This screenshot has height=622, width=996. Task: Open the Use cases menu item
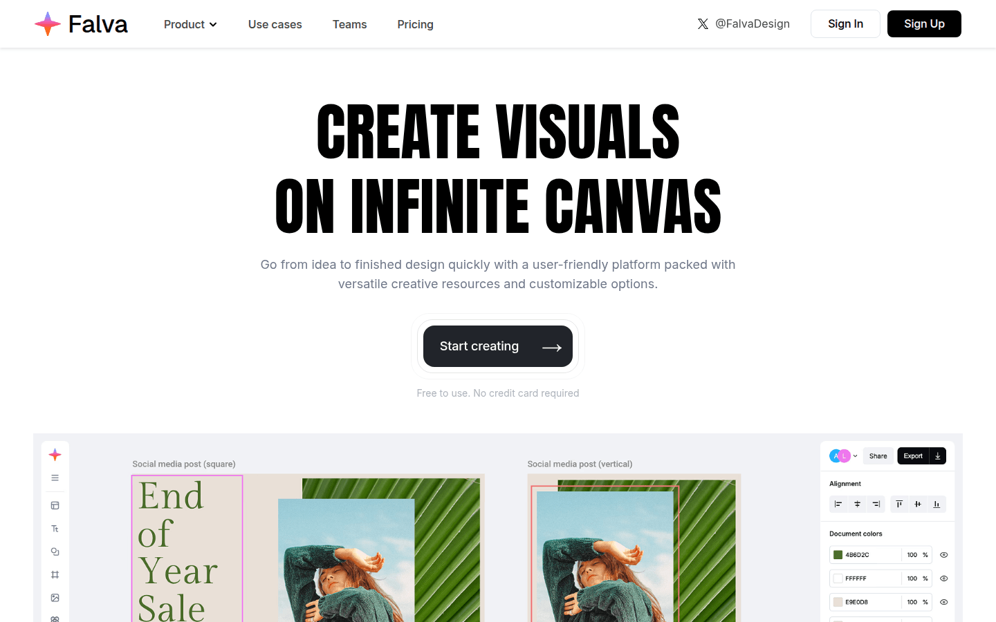(275, 24)
